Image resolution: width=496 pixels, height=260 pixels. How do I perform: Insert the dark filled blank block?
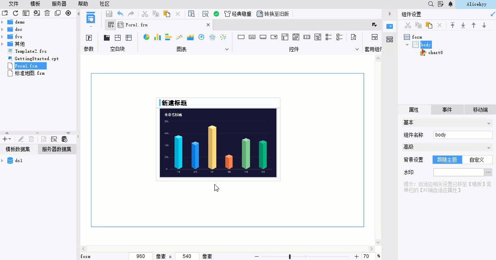(x=107, y=38)
